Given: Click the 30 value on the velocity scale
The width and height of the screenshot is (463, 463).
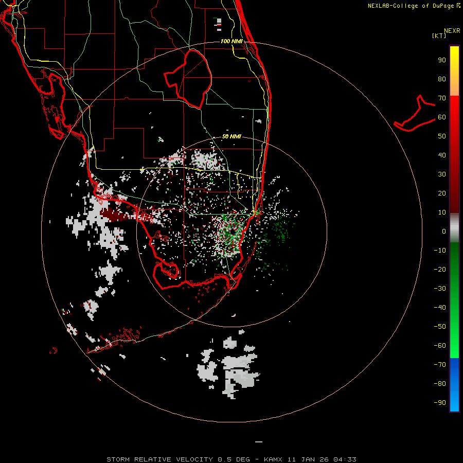Looking at the screenshot, I should click(442, 174).
